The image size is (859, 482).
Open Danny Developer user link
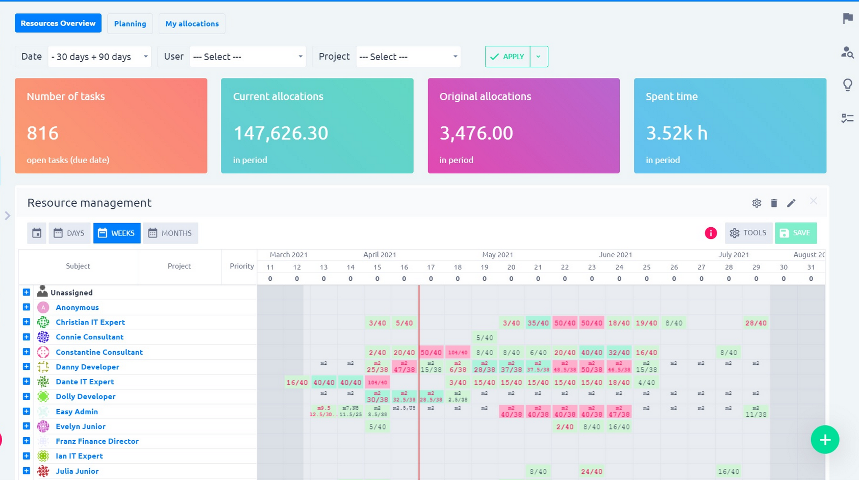click(x=87, y=367)
